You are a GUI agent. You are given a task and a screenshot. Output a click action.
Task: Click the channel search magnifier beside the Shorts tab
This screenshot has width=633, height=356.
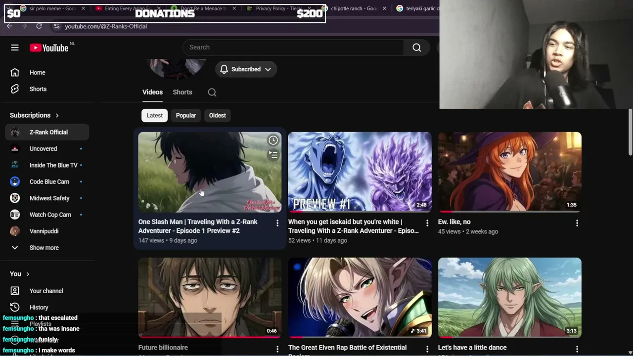pyautogui.click(x=212, y=92)
